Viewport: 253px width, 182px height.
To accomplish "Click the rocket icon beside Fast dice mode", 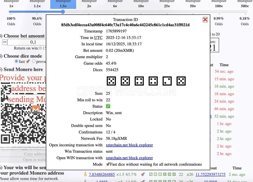I will 108,164.
